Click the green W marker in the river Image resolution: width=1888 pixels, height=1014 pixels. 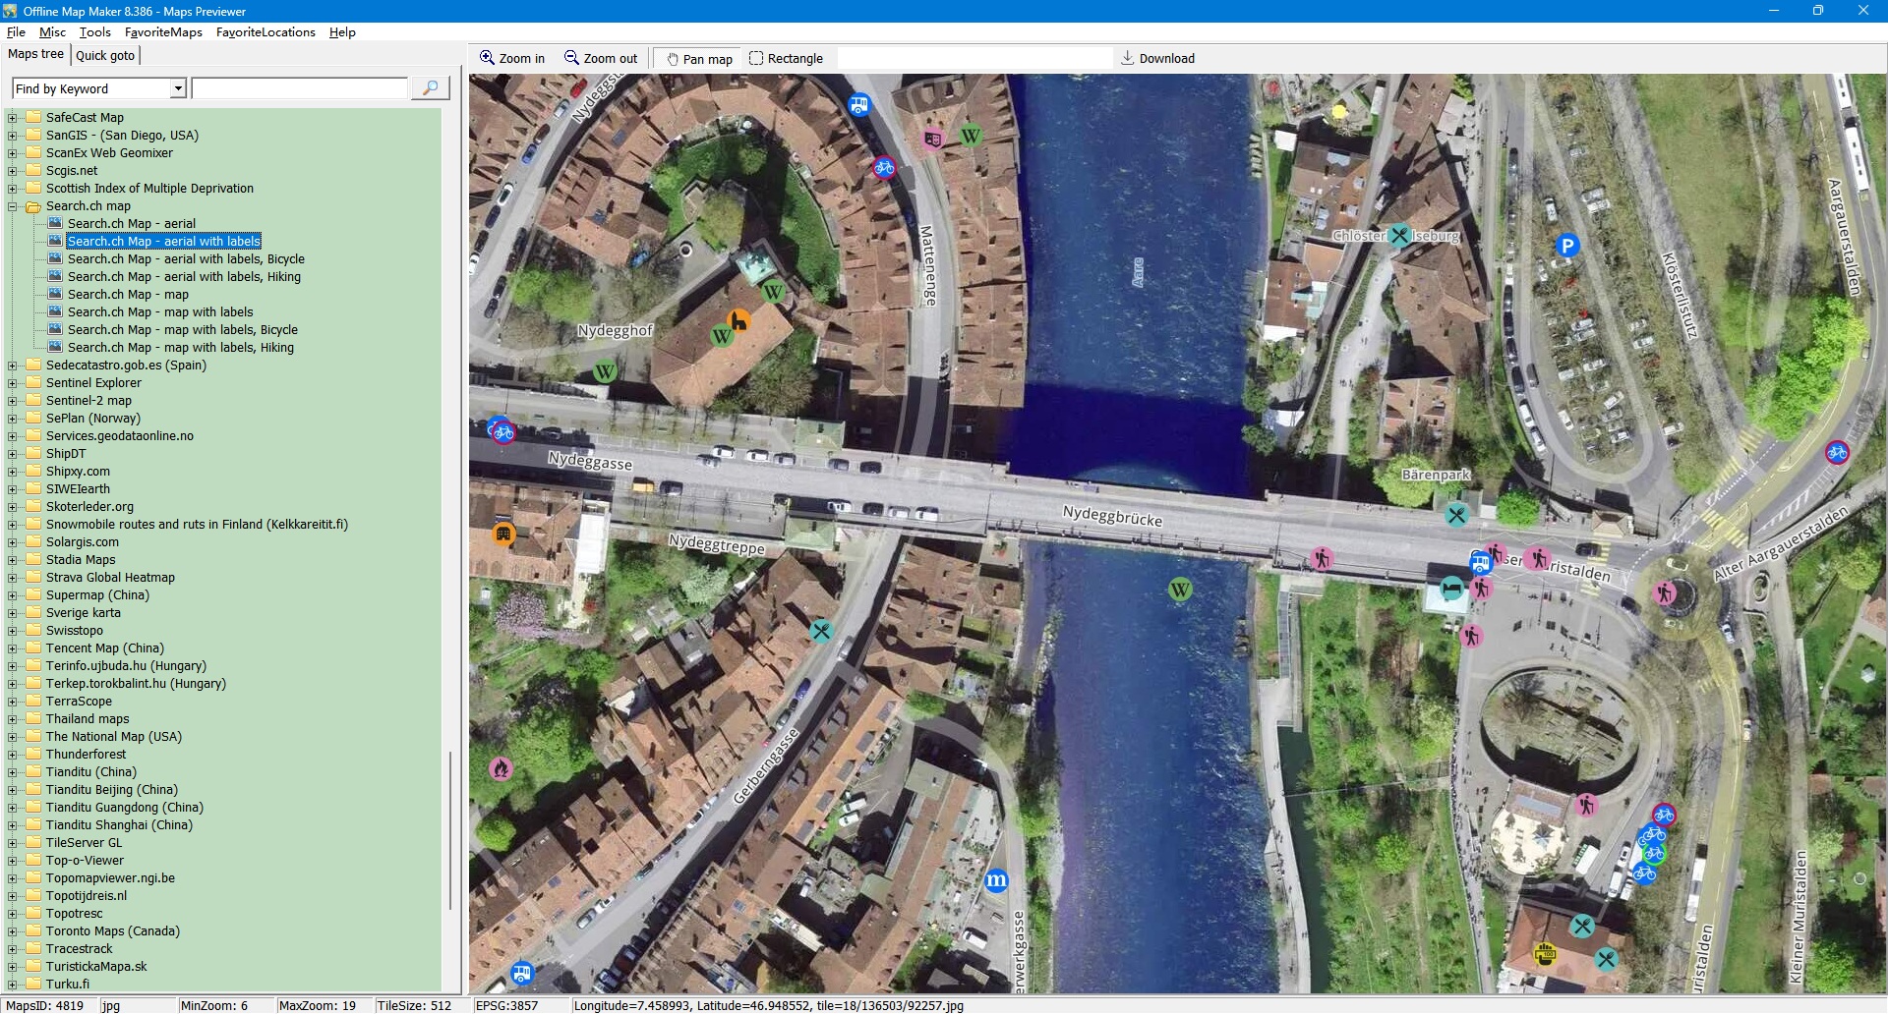[x=1180, y=590]
